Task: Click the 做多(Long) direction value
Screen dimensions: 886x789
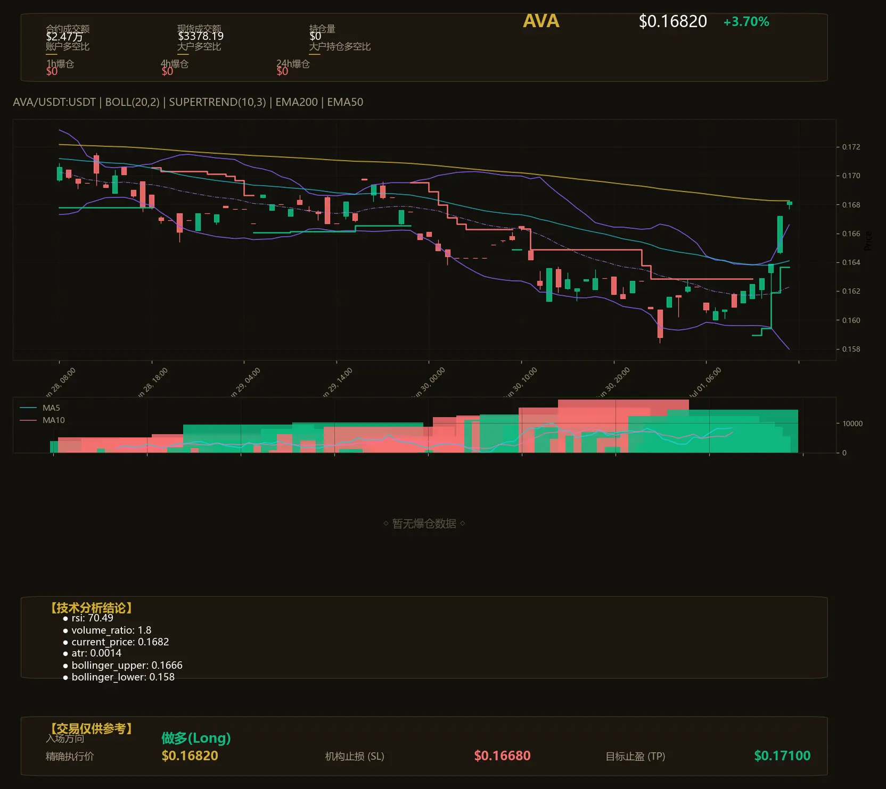Action: (x=196, y=738)
